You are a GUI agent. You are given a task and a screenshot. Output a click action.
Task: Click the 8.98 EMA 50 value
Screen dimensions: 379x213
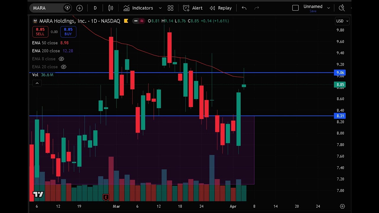[64, 43]
